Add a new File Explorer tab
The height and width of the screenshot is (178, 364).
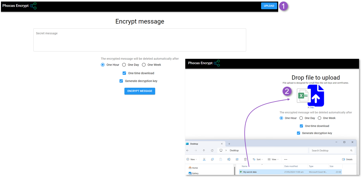click(229, 144)
